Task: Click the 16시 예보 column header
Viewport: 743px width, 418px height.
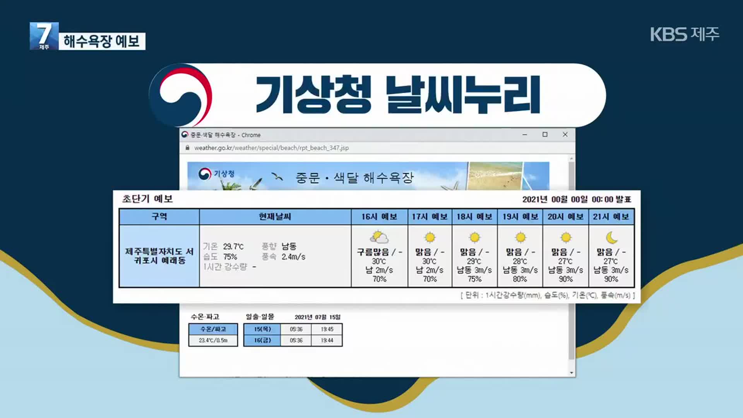Action: click(x=379, y=217)
